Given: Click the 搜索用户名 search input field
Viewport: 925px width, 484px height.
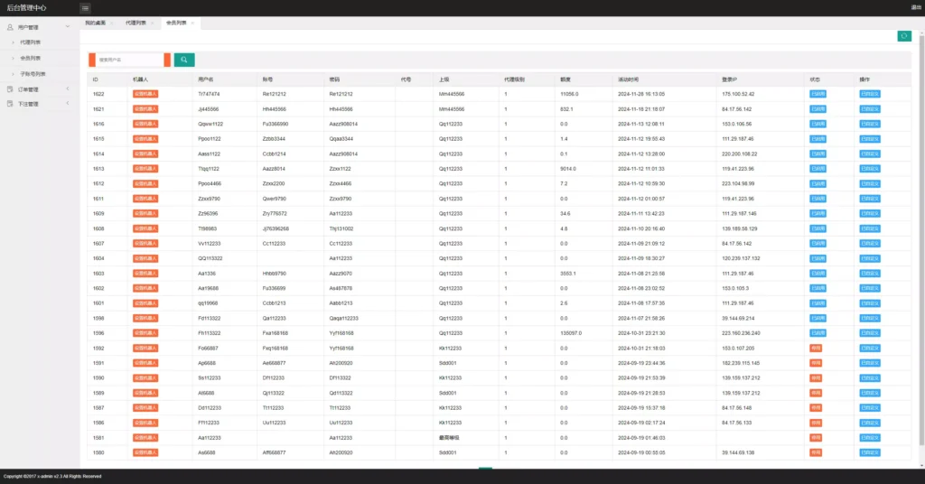Looking at the screenshot, I should coord(129,60).
